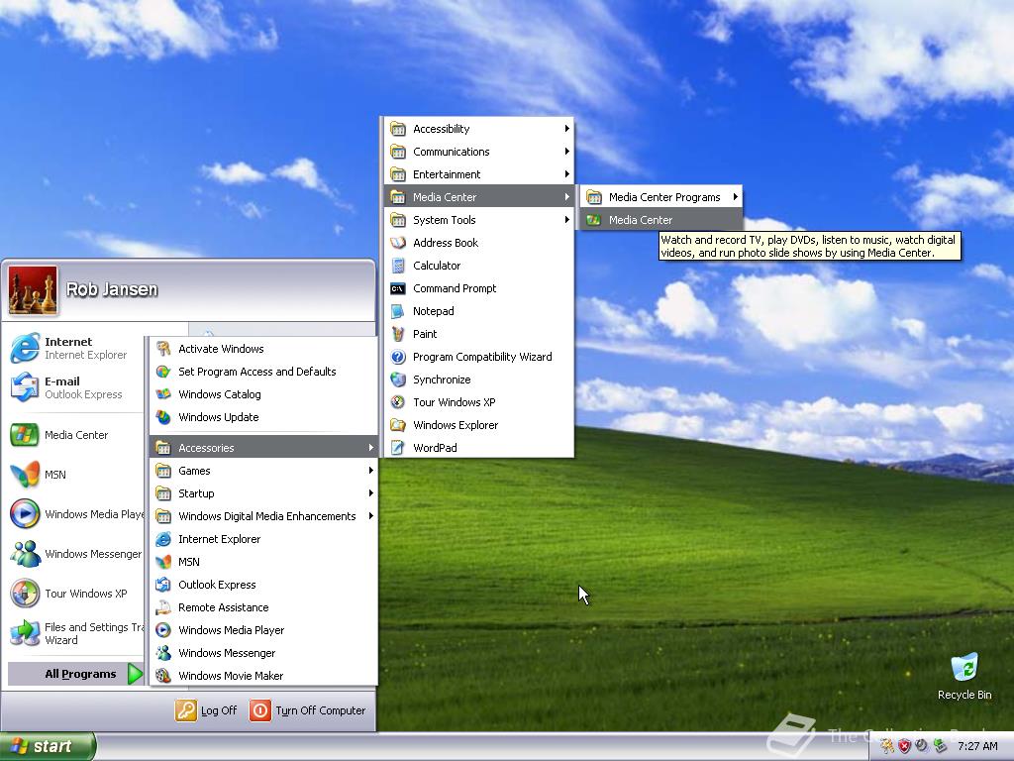Open Recycle Bin on the desktop
This screenshot has height=761, width=1014.
pyautogui.click(x=964, y=676)
